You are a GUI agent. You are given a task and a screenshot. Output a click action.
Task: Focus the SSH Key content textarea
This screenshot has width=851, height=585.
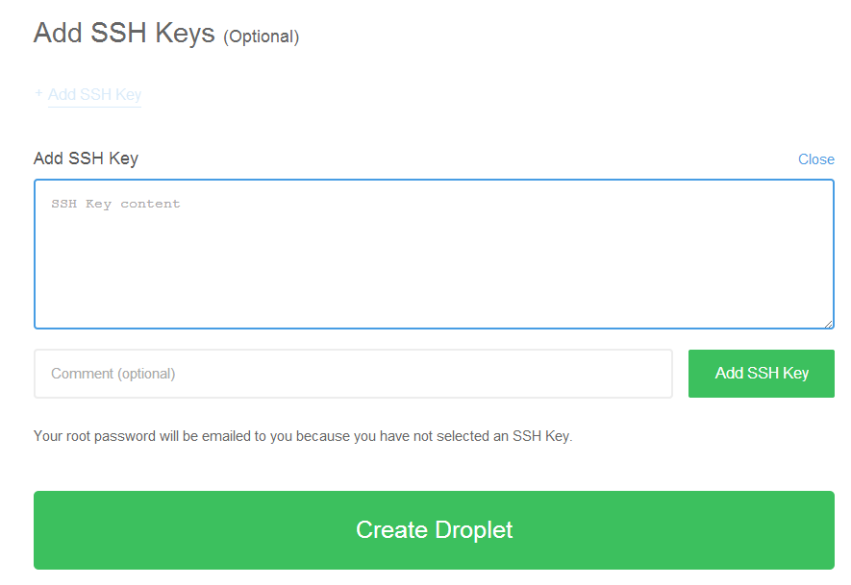(x=434, y=254)
